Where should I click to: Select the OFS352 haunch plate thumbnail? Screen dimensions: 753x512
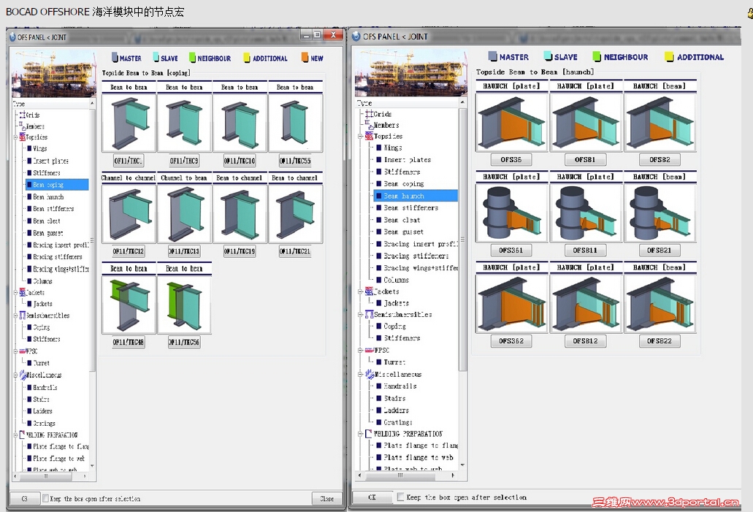pyautogui.click(x=511, y=304)
